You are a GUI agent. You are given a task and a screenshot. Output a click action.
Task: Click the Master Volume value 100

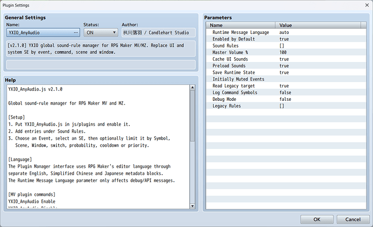click(283, 52)
